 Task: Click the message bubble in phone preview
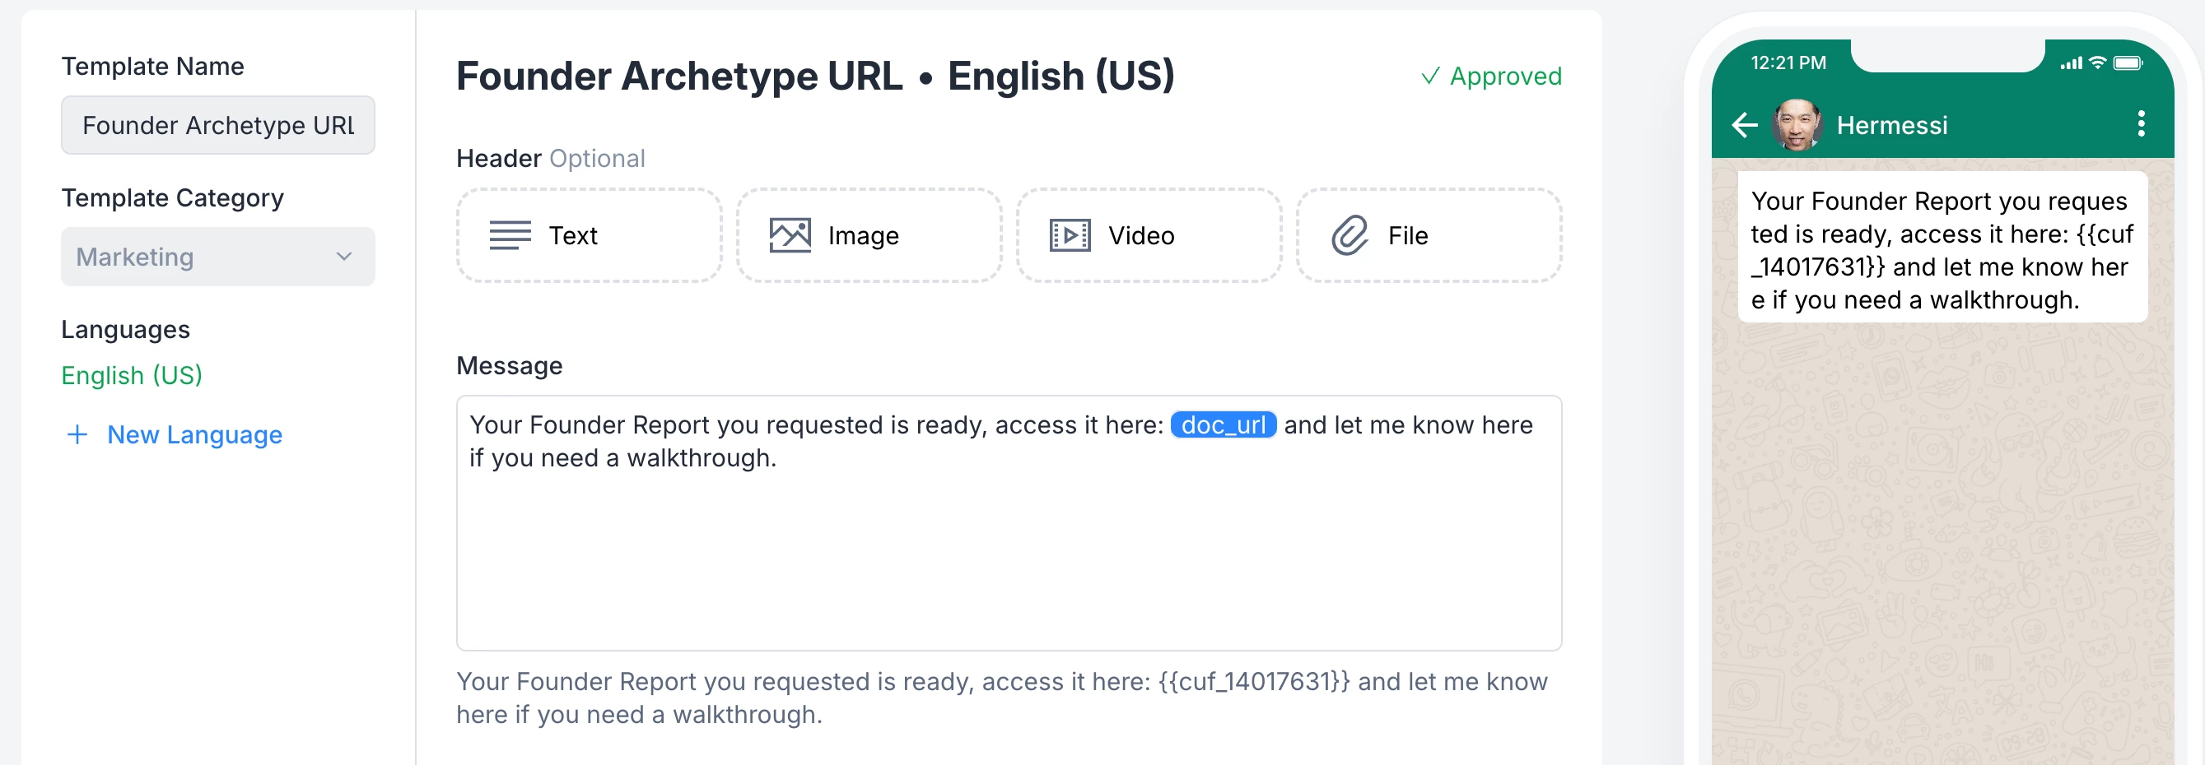1942,249
